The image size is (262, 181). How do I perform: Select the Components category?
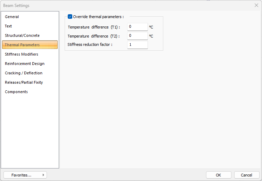[16, 92]
